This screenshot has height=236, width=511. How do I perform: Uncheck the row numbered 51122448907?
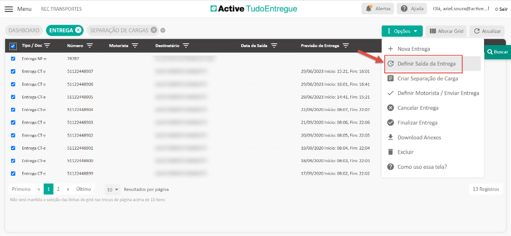pyautogui.click(x=13, y=72)
